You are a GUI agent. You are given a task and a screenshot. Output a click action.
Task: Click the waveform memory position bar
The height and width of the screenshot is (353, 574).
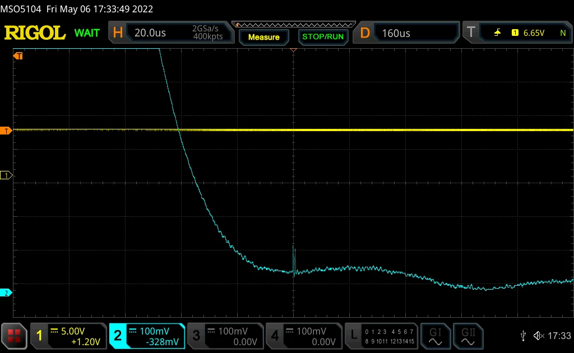tap(294, 25)
